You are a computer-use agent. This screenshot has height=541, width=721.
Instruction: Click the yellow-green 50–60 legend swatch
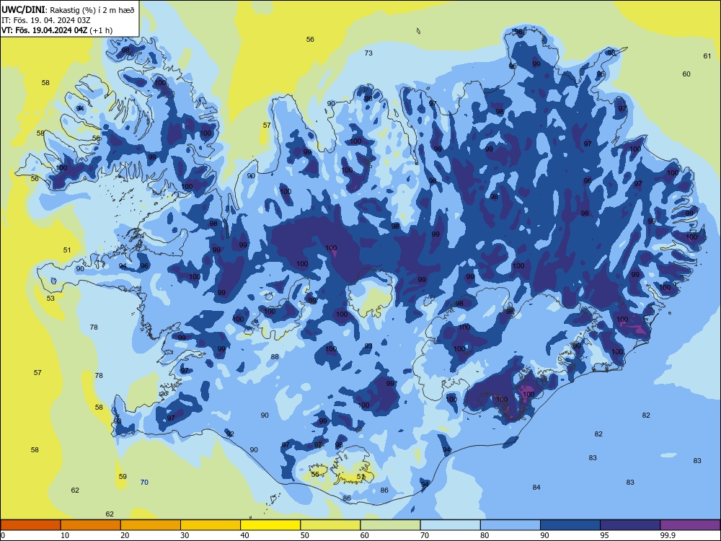pyautogui.click(x=330, y=525)
